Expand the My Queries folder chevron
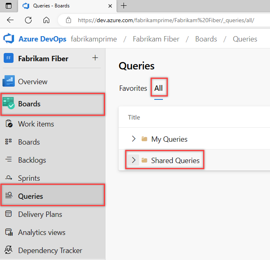The image size is (270, 260). click(x=134, y=138)
